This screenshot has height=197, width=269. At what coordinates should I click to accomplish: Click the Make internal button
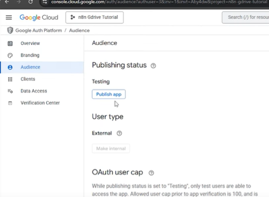click(111, 149)
